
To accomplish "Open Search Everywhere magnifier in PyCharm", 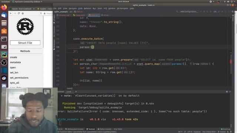I will pyautogui.click(x=233, y=11).
